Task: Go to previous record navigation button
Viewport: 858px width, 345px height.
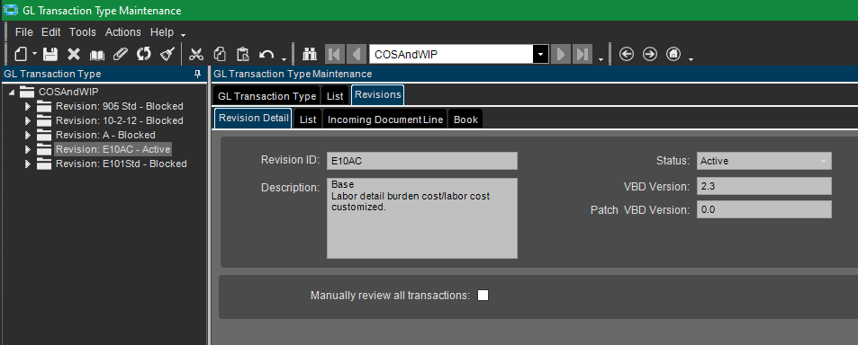Action: coord(357,54)
